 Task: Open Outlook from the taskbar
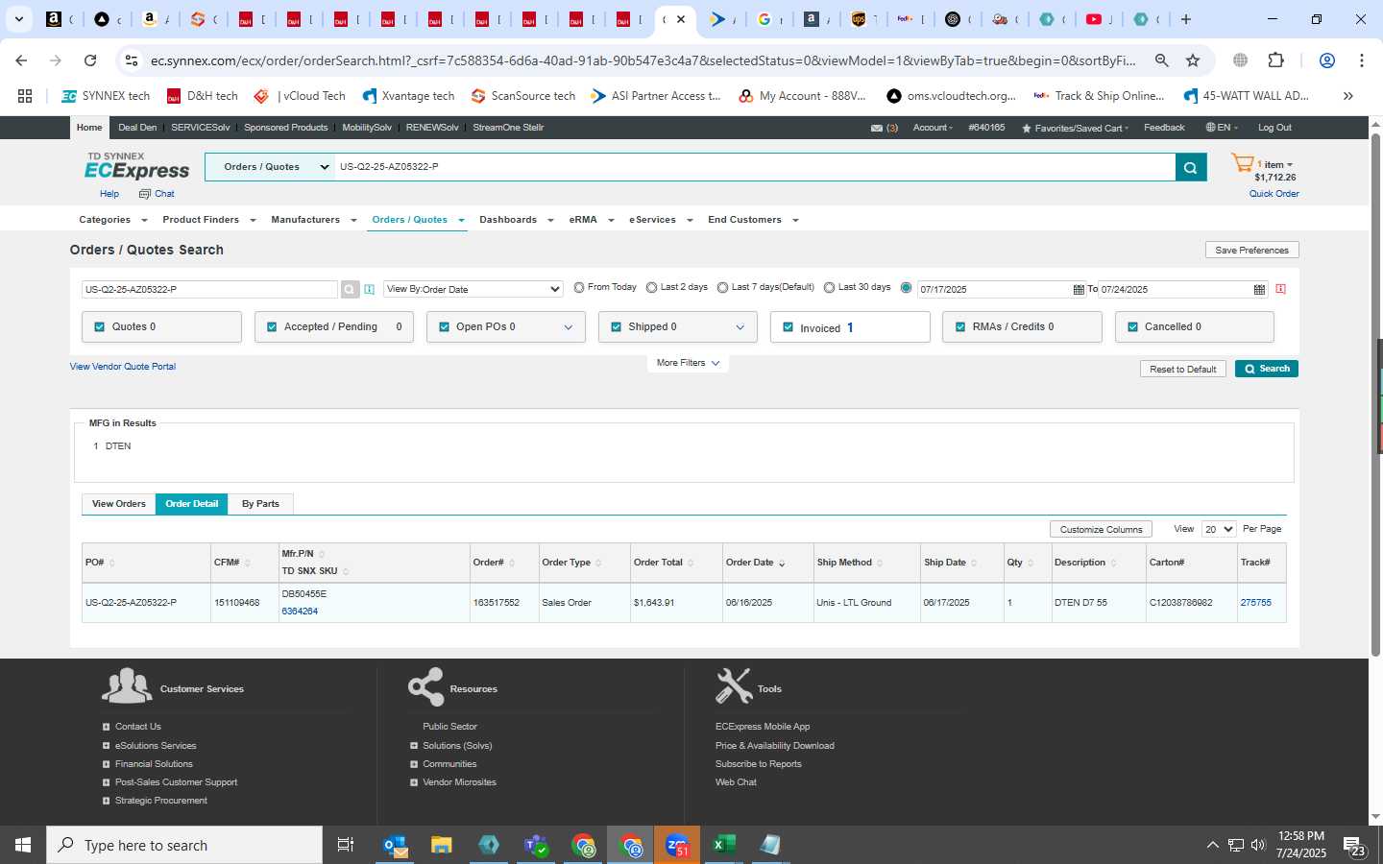pos(396,845)
